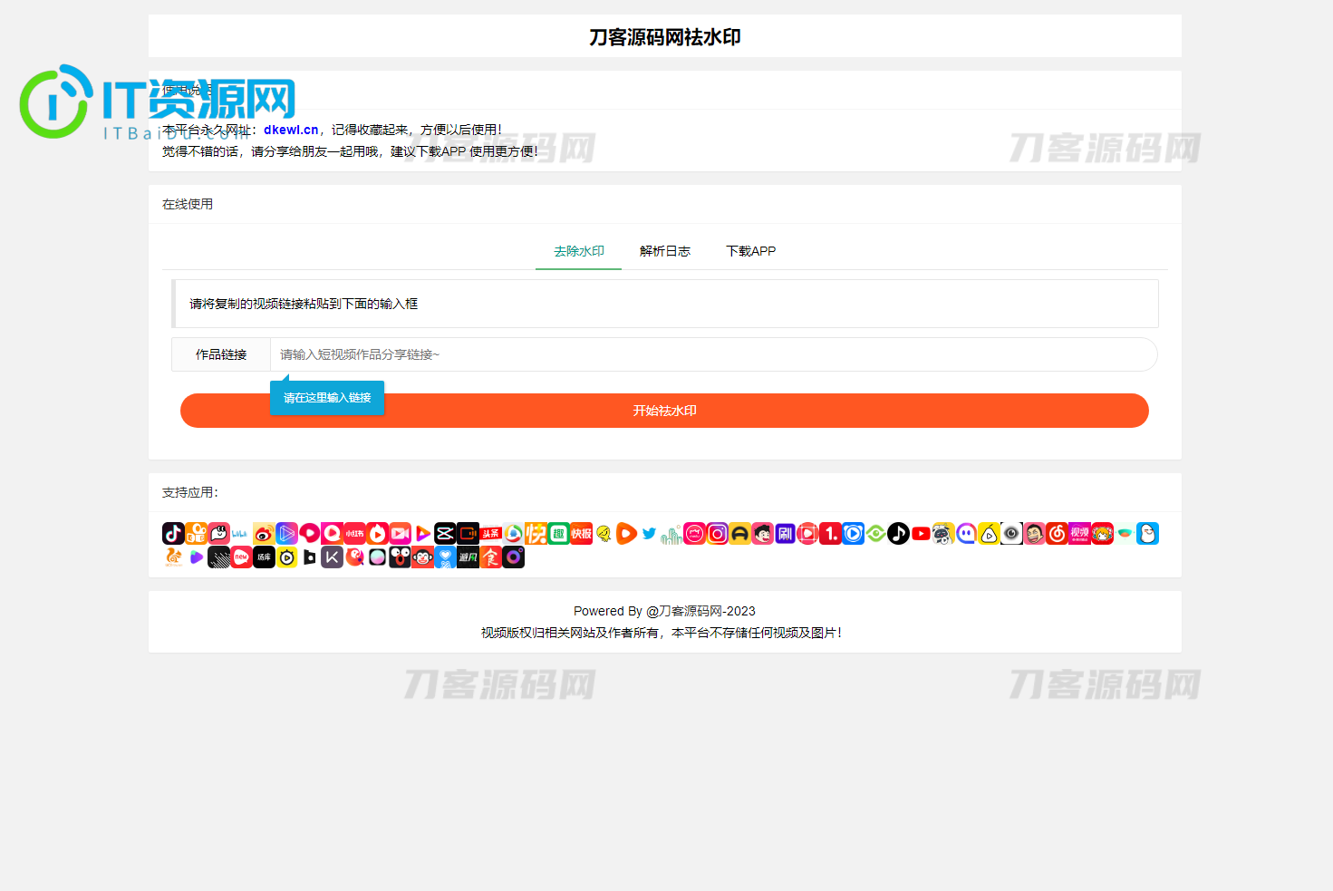
Task: Click the orange 快 app icon
Action: [x=536, y=533]
